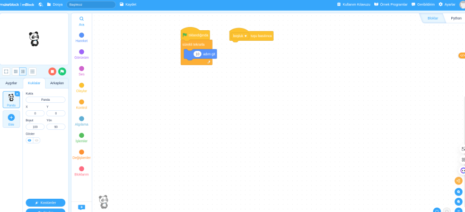Click the zoom in workspace button
The height and width of the screenshot is (212, 465).
[x=459, y=191]
